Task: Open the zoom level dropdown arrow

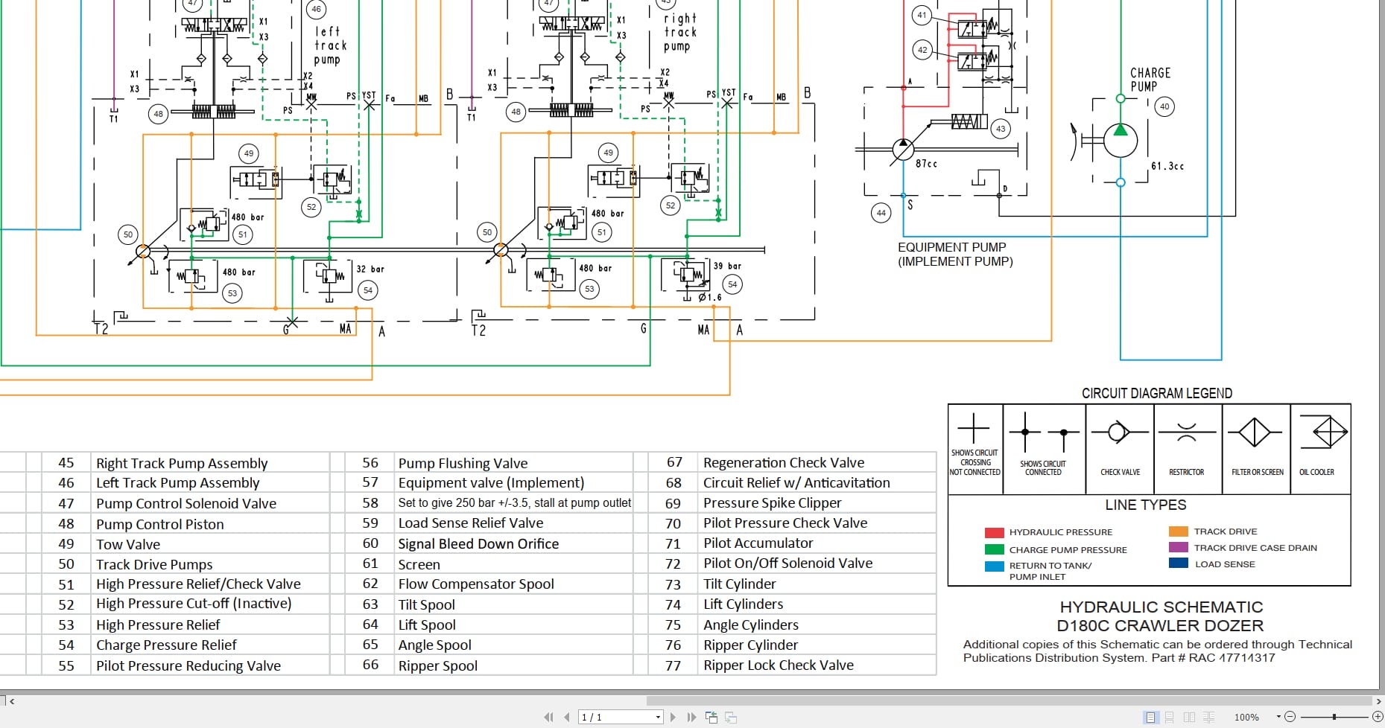Action: coord(1278,717)
